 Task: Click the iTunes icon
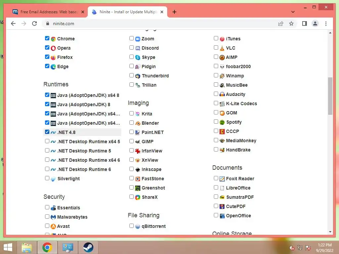(x=222, y=39)
